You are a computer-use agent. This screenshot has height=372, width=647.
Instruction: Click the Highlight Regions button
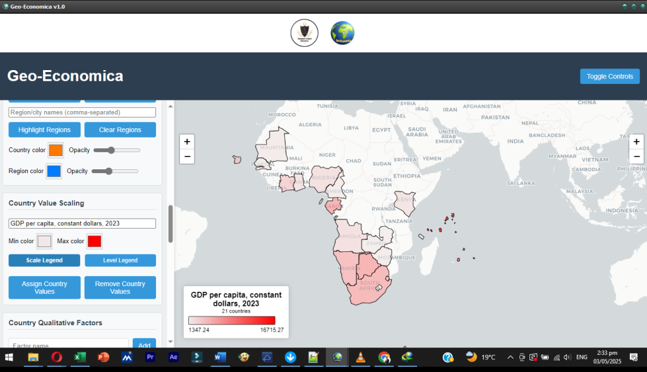pyautogui.click(x=44, y=129)
